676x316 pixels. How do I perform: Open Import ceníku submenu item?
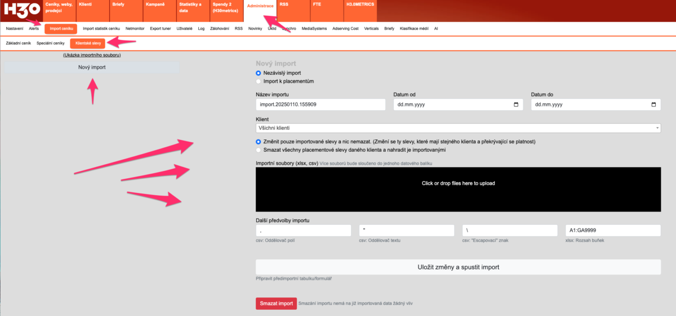61,28
